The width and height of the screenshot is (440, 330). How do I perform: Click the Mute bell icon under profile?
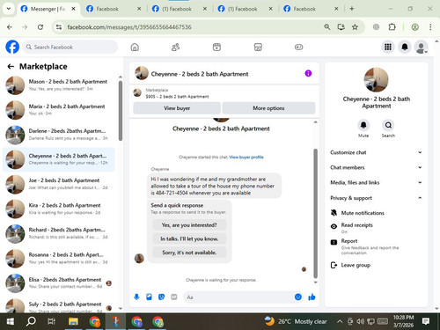(x=363, y=125)
